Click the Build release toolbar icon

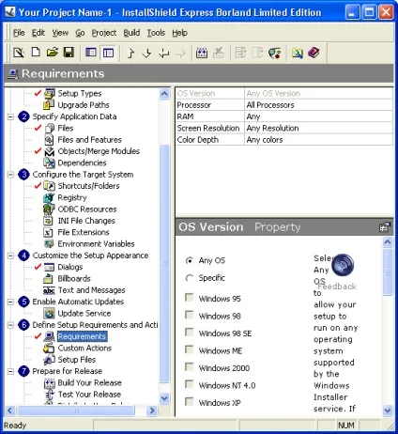tap(202, 53)
